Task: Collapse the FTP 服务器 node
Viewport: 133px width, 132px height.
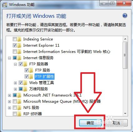Action: click(15, 64)
